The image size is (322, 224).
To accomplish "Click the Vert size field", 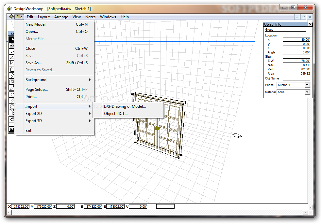I will tap(296, 69).
